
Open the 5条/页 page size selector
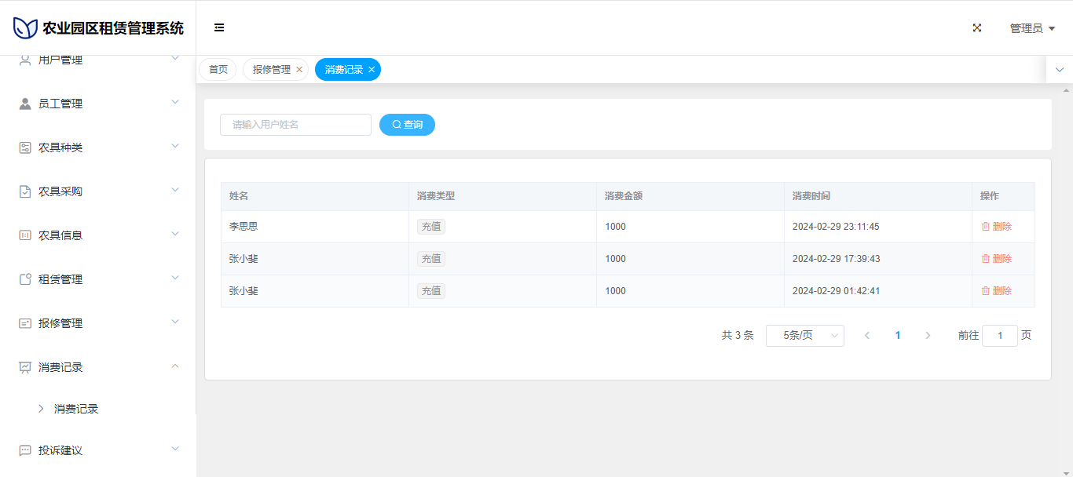pos(804,336)
